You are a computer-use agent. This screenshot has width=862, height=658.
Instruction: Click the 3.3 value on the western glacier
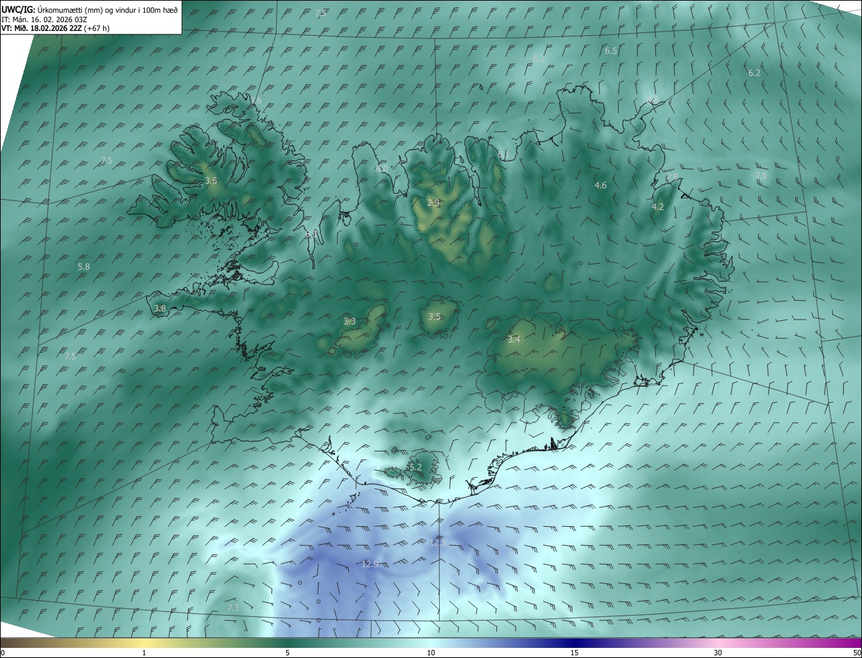point(350,322)
